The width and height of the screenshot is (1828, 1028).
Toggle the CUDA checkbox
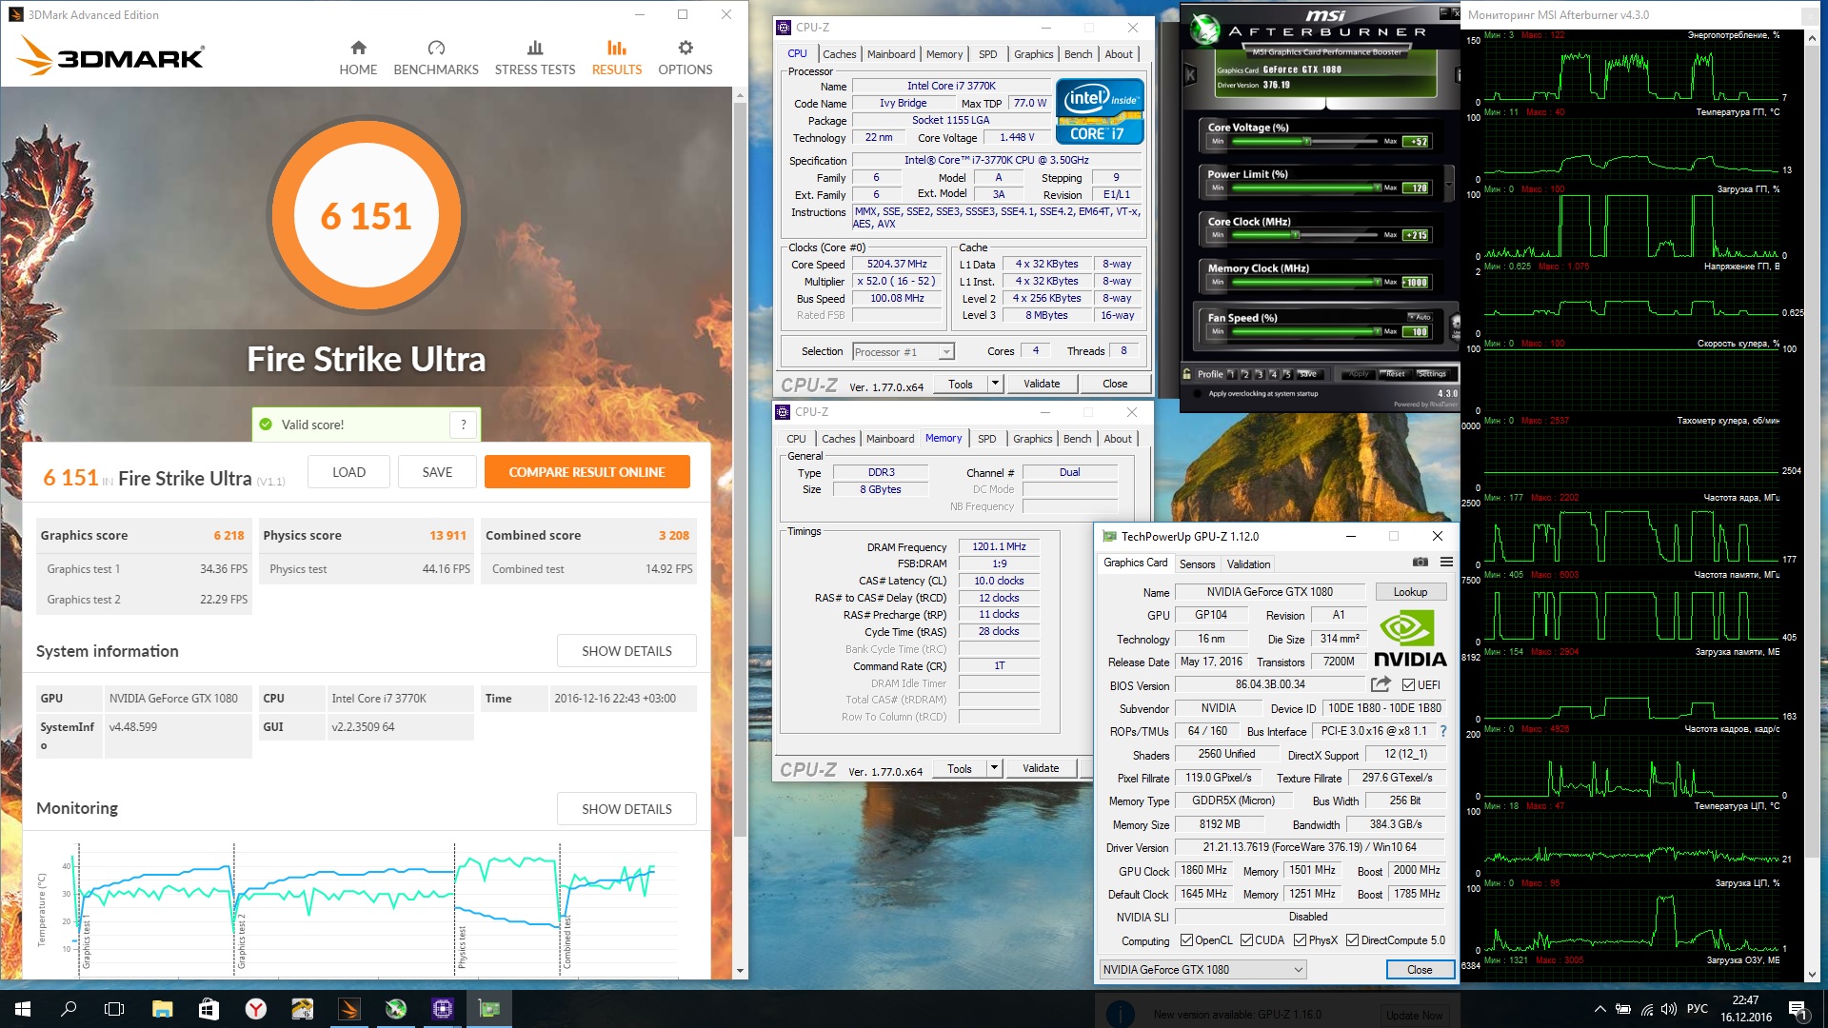click(x=1246, y=940)
